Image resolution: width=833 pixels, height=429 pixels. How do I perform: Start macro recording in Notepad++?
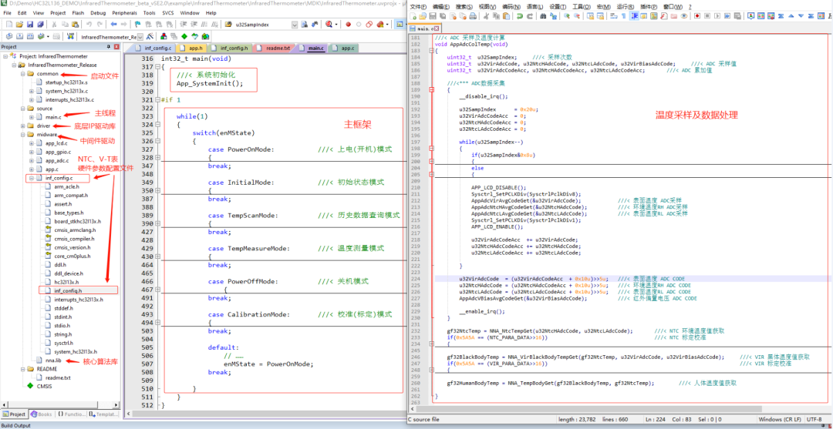point(697,16)
